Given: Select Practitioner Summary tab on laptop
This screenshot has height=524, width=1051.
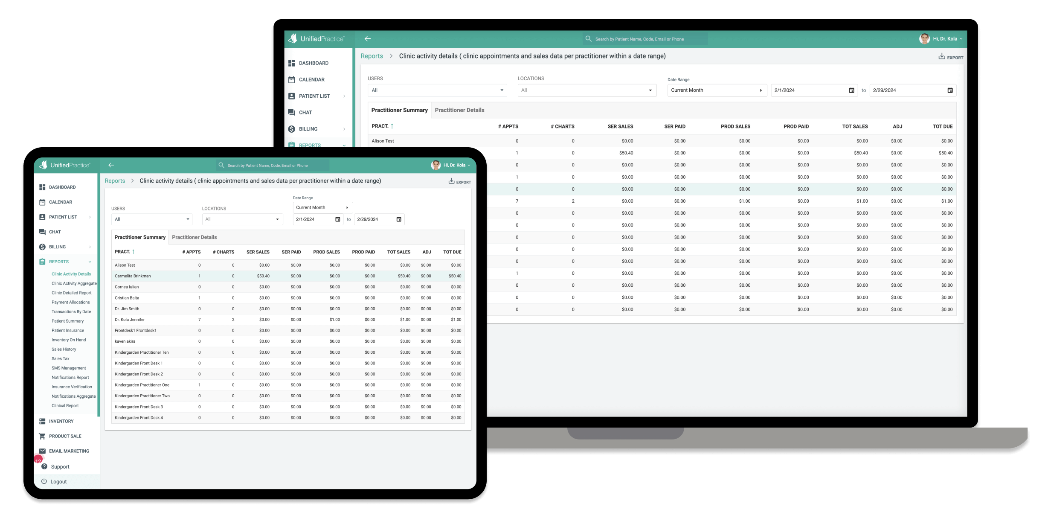Looking at the screenshot, I should (x=399, y=110).
